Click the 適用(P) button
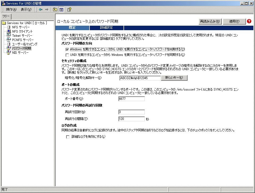Screen dimensions: 255x193 234,21
